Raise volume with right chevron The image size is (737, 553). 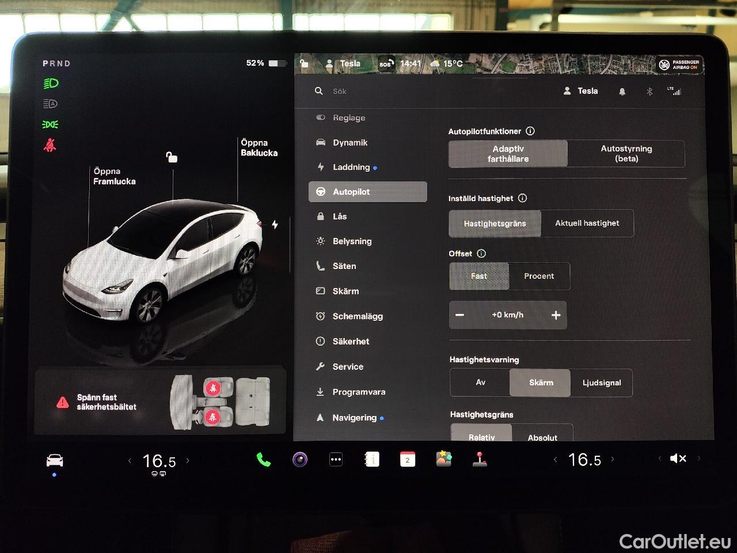click(x=699, y=459)
